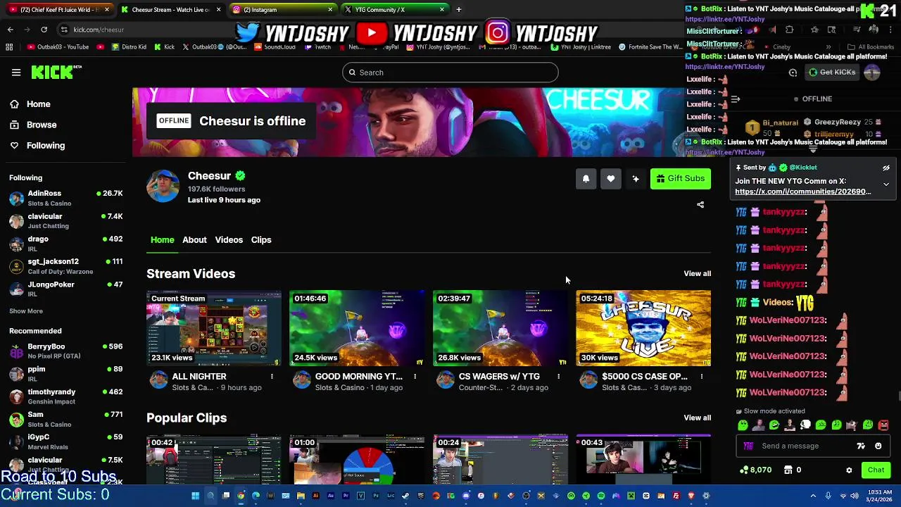
Task: Play the 01:00 popular clip
Action: (357, 460)
